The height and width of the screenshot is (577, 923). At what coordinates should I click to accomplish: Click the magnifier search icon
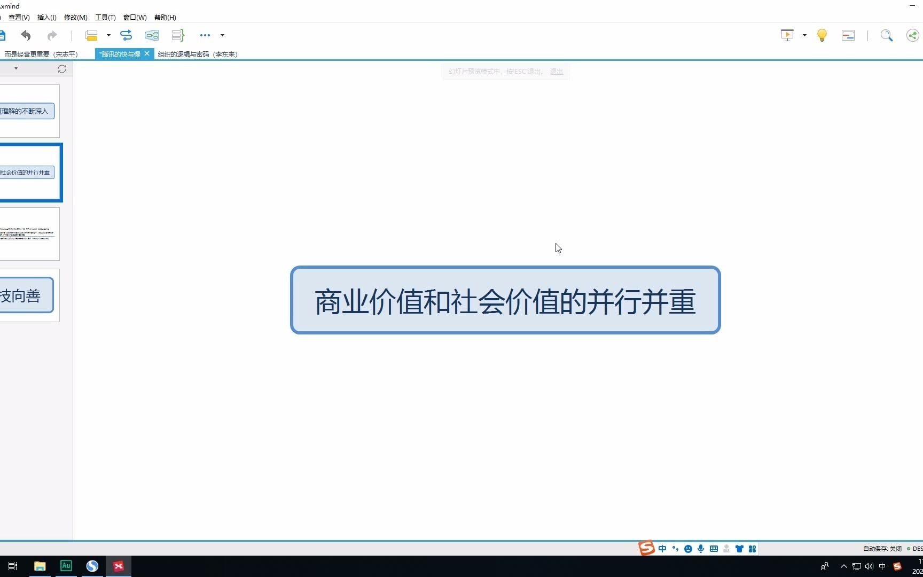[x=887, y=35]
